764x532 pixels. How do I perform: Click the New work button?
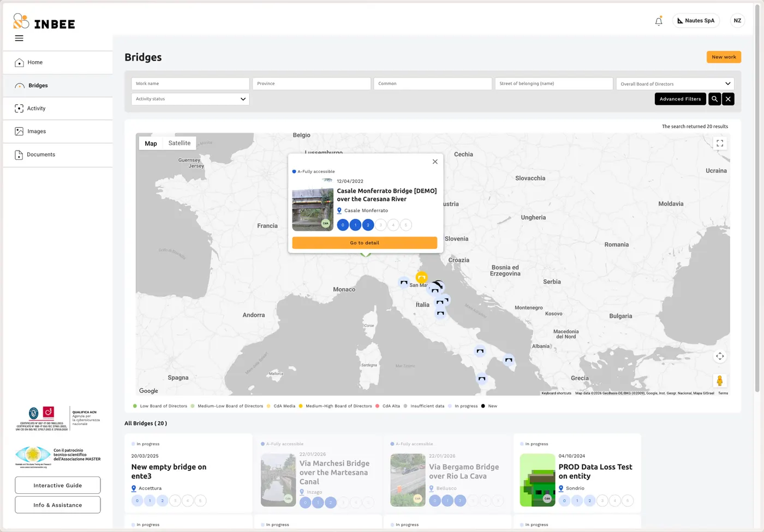(724, 57)
